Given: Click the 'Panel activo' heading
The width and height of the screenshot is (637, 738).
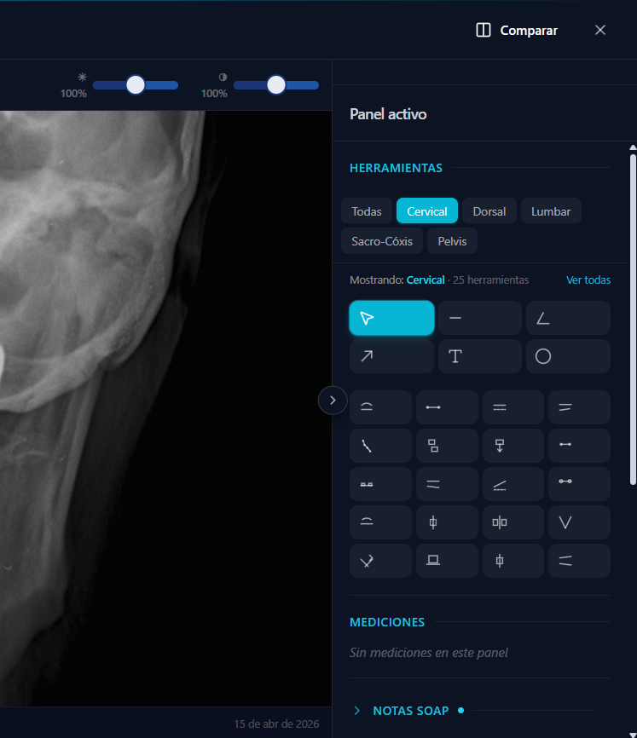Looking at the screenshot, I should point(388,114).
